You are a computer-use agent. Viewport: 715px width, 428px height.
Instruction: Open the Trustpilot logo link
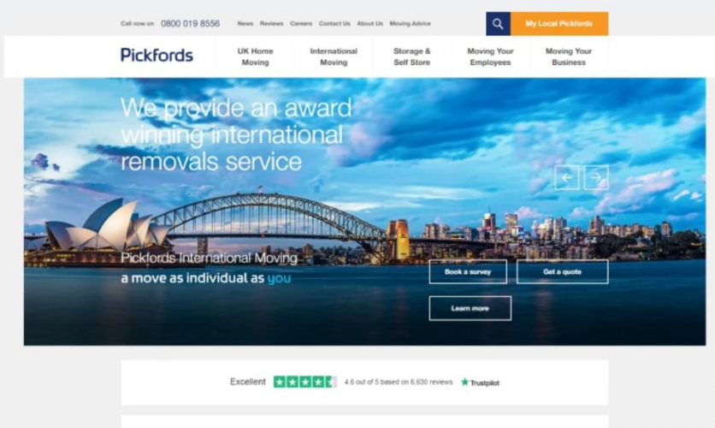pyautogui.click(x=480, y=383)
